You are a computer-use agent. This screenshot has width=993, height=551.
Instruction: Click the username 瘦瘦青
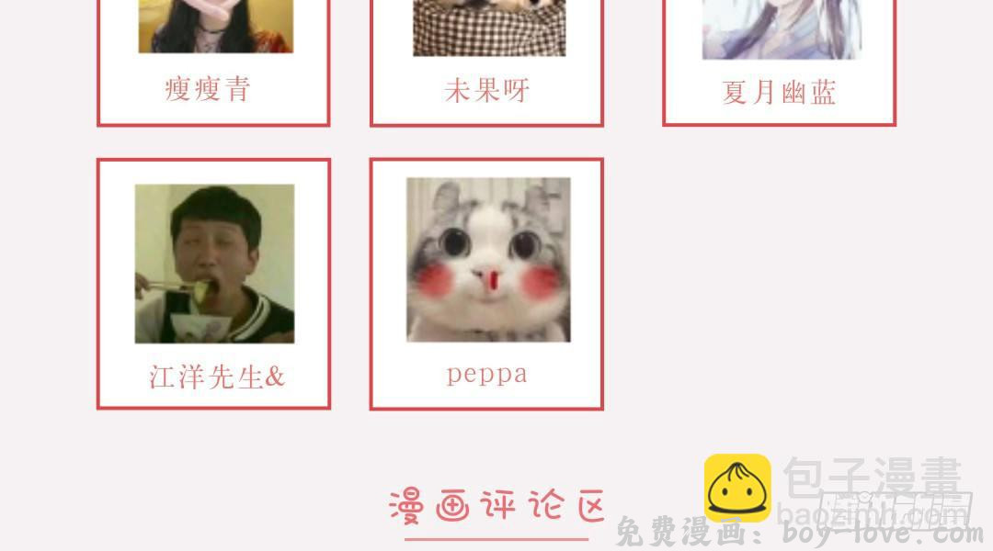[208, 88]
